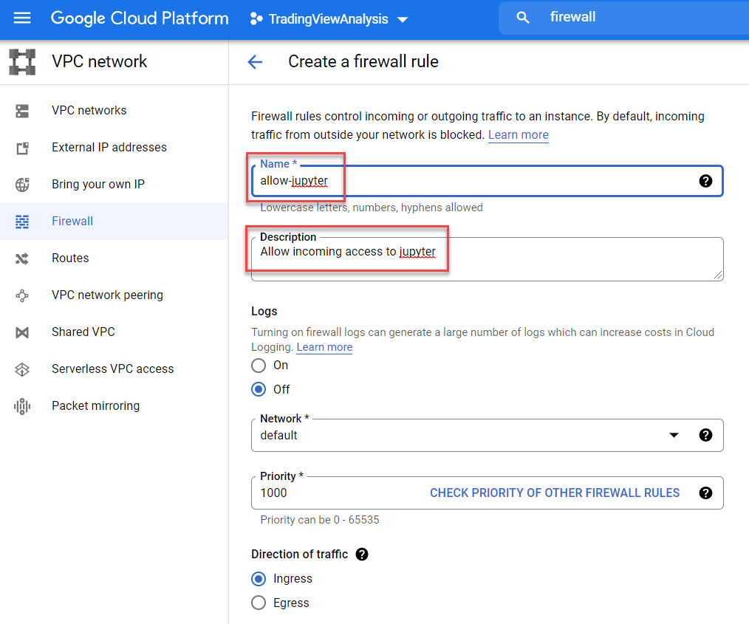The height and width of the screenshot is (624, 749).
Task: Open Packet mirroring page
Action: 97,405
